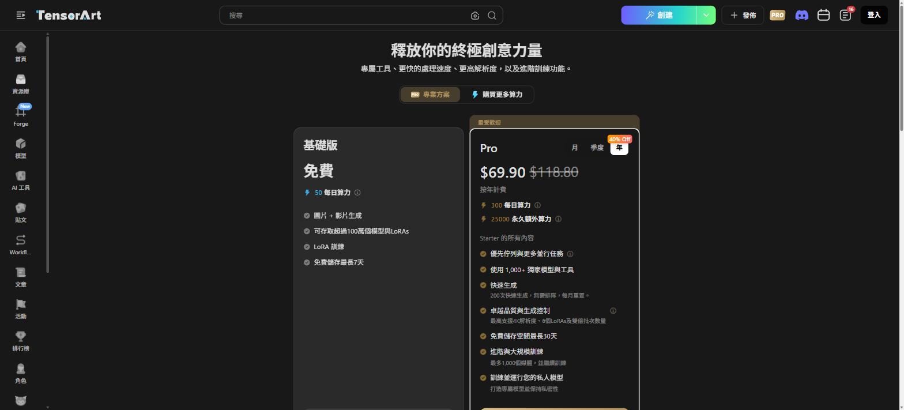Screen dimensions: 904x410
Task: Click the 發佈 publish button
Action: coord(743,15)
